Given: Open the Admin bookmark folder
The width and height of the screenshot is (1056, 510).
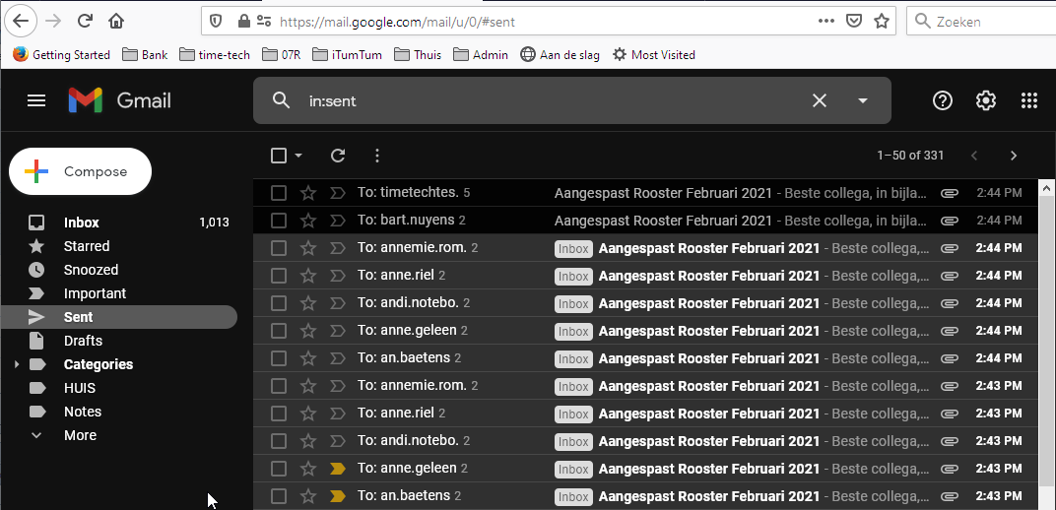Looking at the screenshot, I should point(480,54).
